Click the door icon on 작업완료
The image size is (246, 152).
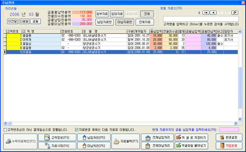point(222,145)
